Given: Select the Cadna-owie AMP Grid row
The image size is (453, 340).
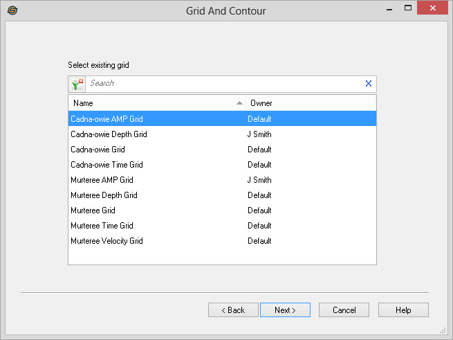Looking at the screenshot, I should click(107, 119).
